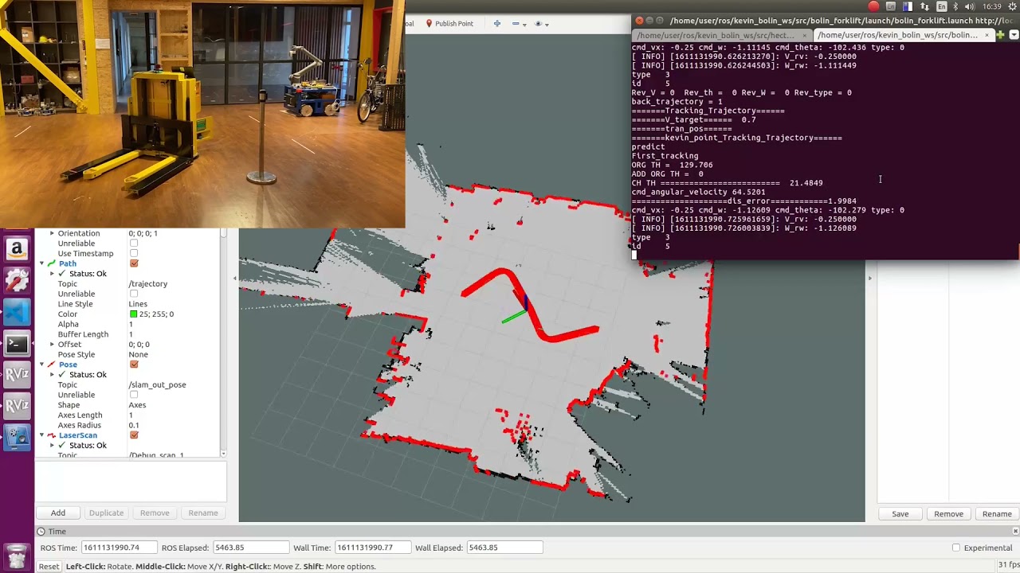1020x573 pixels.
Task: Click Rename in the Displays panel
Action: (203, 513)
